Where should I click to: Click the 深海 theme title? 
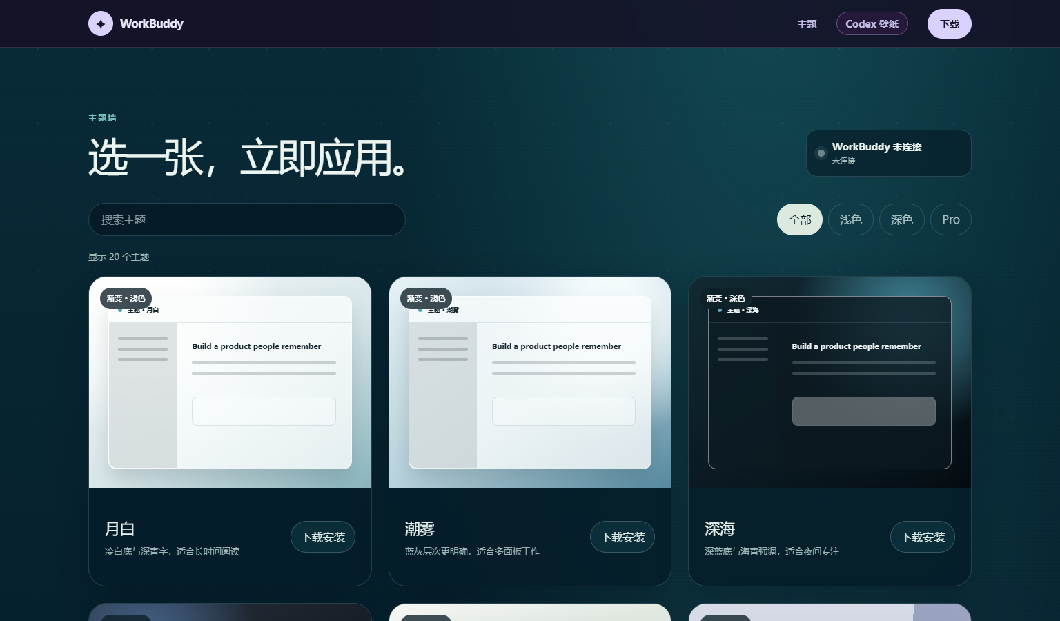(720, 529)
